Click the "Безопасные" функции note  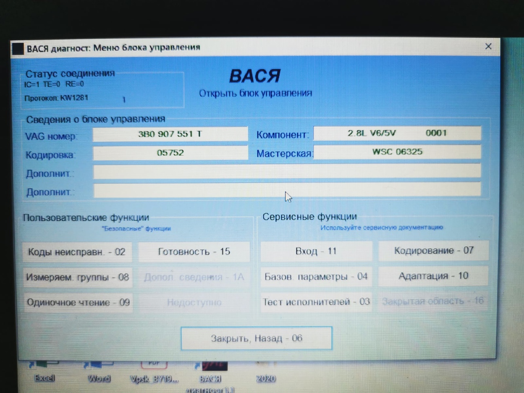tap(136, 228)
